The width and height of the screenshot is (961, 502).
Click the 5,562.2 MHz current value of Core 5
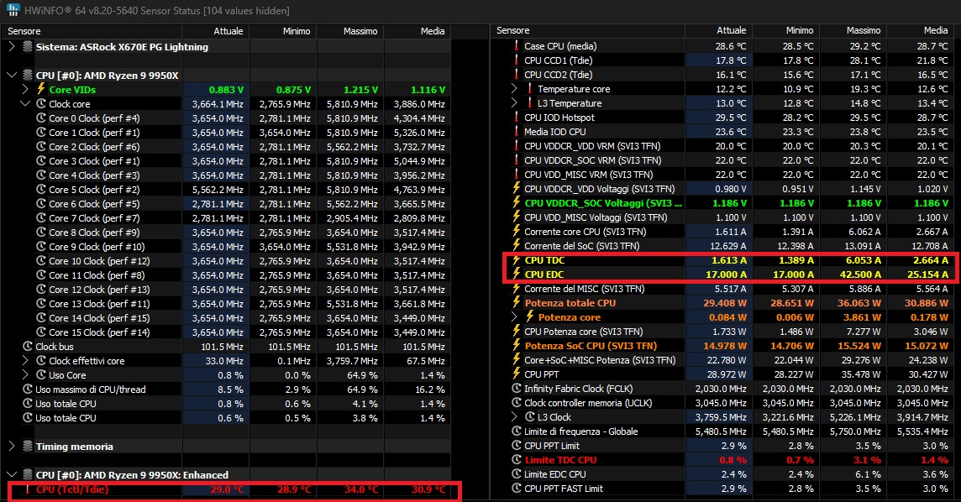218,190
